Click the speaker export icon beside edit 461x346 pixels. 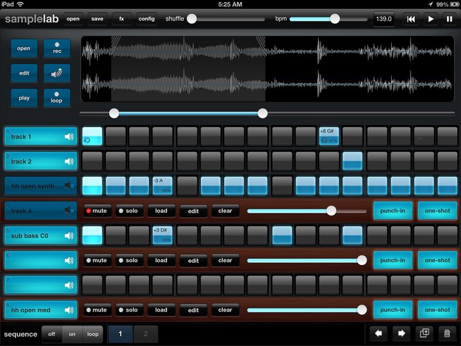coord(57,73)
